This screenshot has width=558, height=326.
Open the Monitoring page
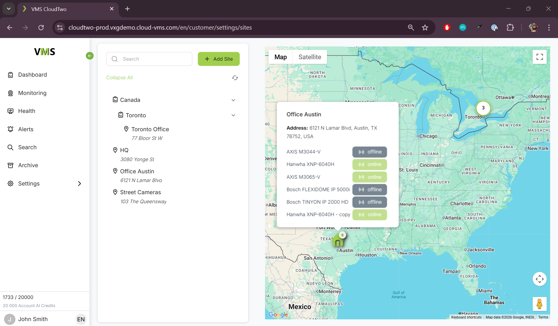[32, 93]
